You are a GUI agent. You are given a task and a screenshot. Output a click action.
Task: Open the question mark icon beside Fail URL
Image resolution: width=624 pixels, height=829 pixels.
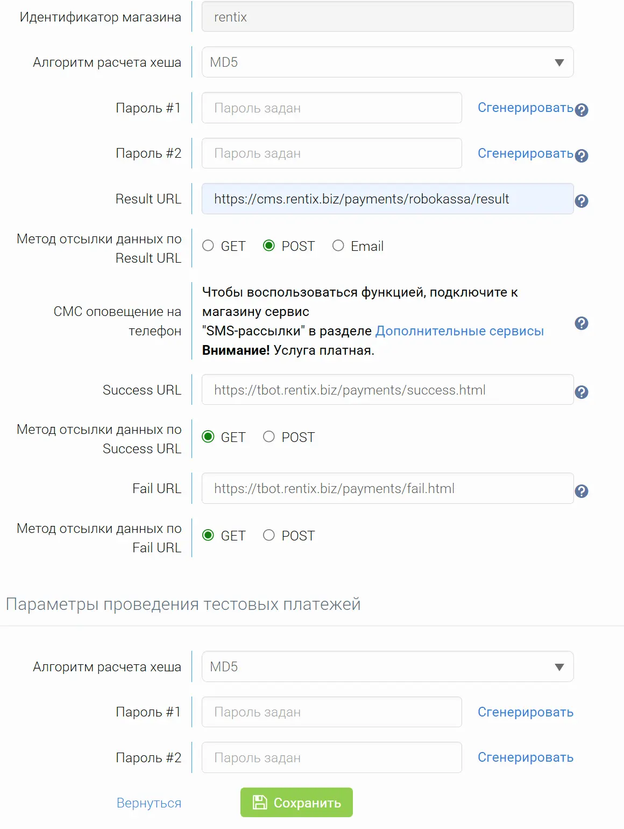click(580, 490)
